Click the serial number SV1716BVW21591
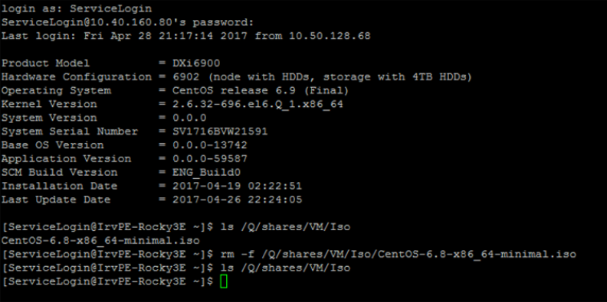 point(220,132)
